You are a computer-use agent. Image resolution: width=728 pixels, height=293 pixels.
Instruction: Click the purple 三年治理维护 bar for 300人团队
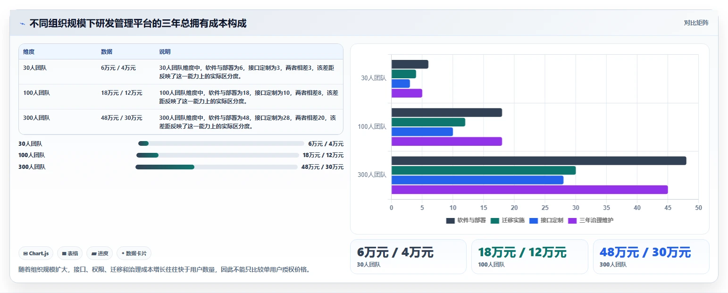click(530, 190)
